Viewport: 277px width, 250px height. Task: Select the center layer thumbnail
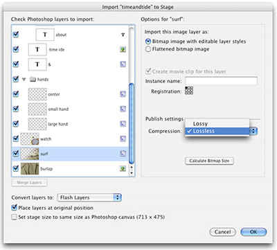tap(37, 94)
